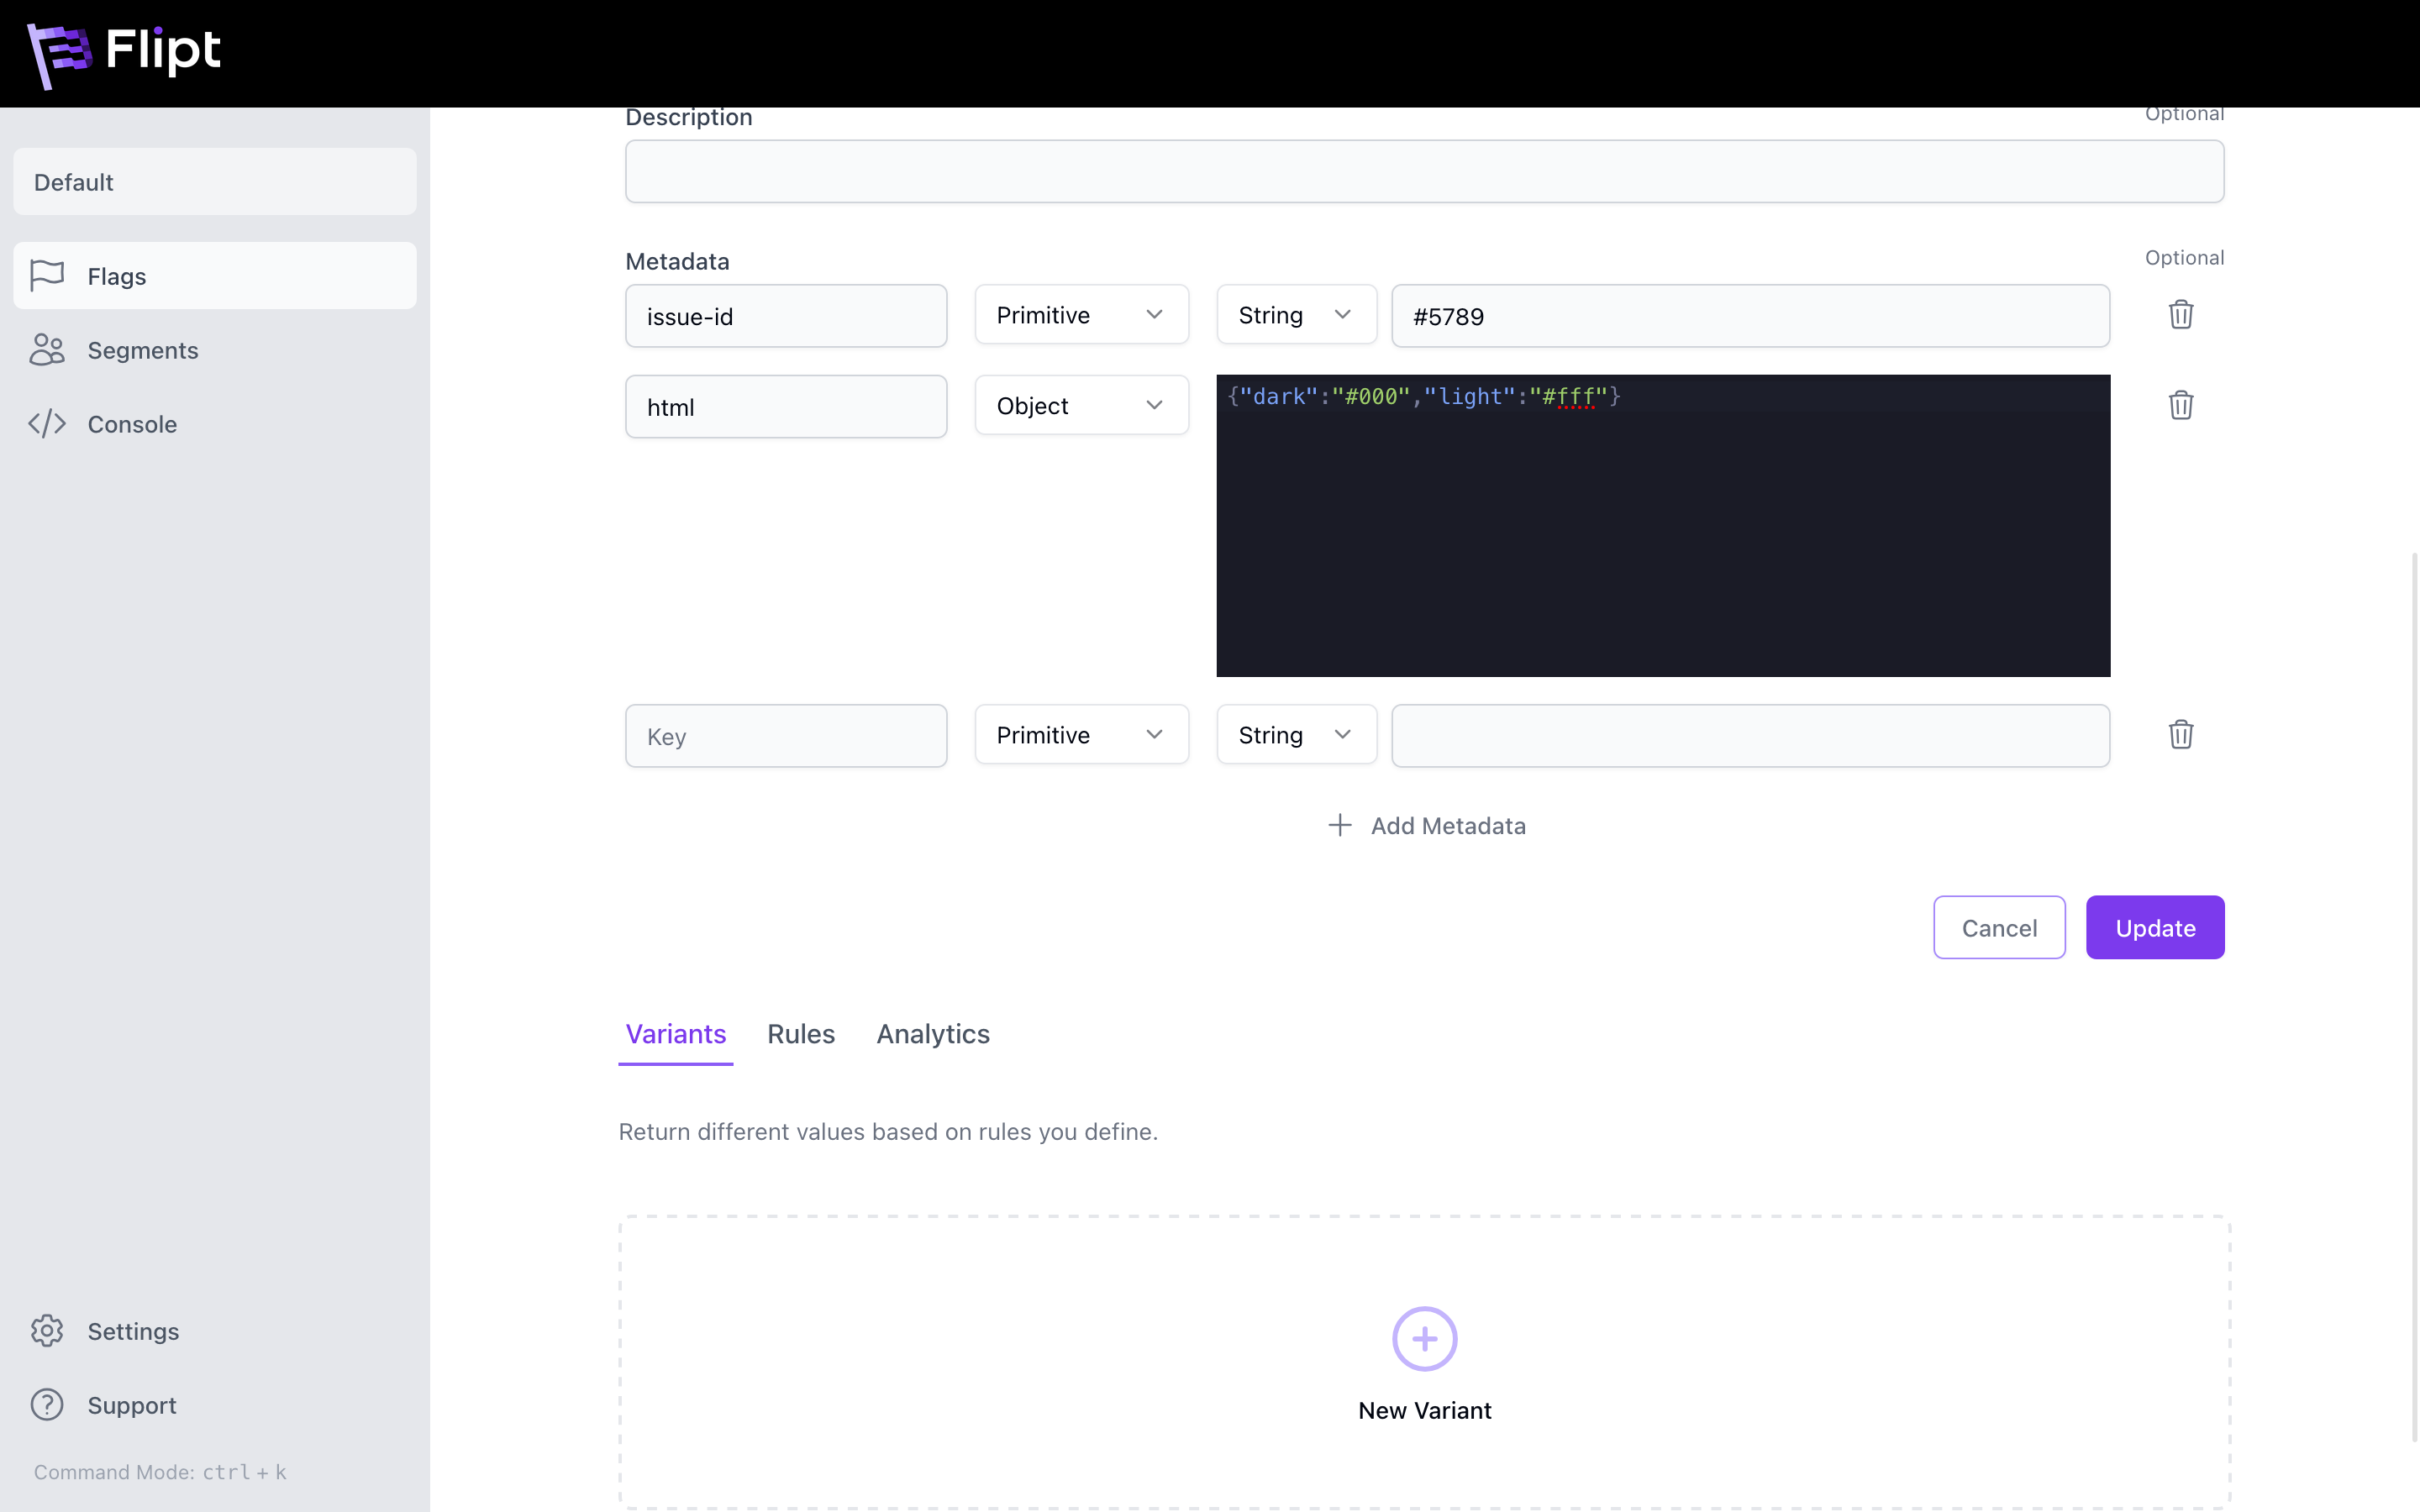Open the Support help link
The width and height of the screenshot is (2420, 1512).
pyautogui.click(x=131, y=1405)
